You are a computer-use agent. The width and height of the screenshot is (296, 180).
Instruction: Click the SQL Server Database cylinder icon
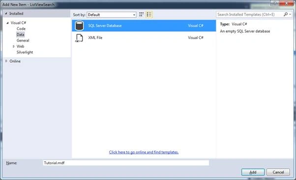point(79,26)
